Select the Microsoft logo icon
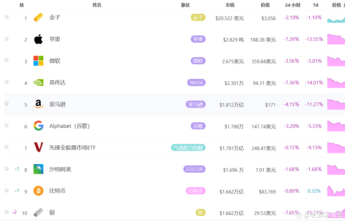The width and height of the screenshot is (345, 221). point(38,61)
